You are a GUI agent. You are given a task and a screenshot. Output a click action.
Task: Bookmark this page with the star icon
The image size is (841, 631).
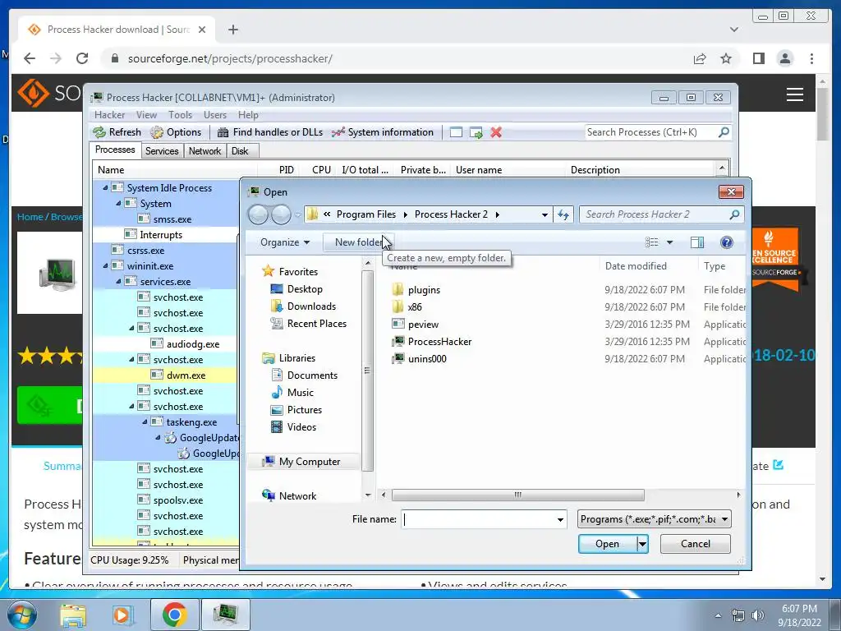click(x=726, y=58)
